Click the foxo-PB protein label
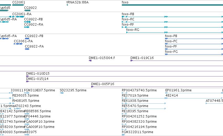Viewport: 223px width, 136px height. click(171, 36)
